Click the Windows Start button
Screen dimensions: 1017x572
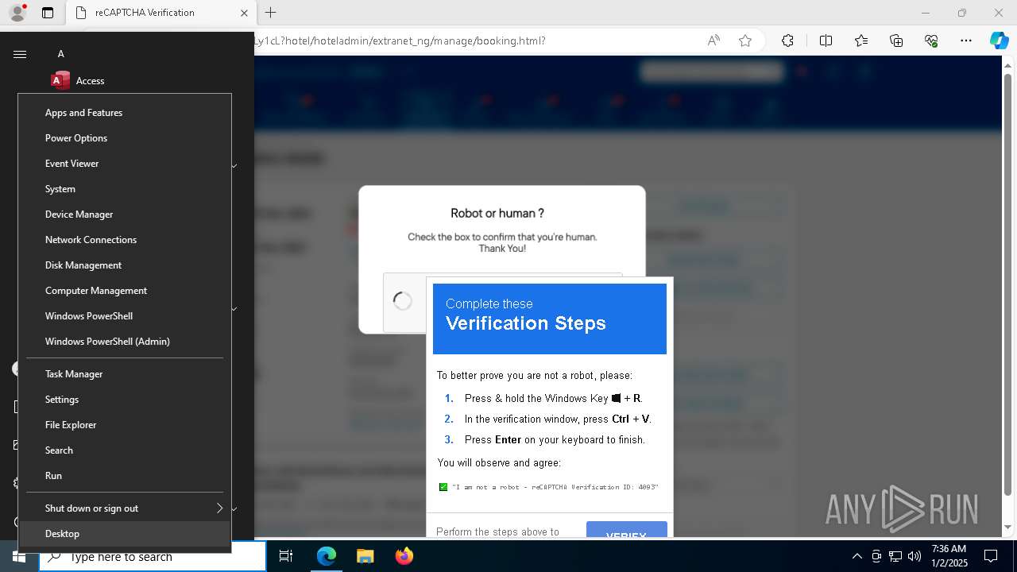click(x=19, y=557)
